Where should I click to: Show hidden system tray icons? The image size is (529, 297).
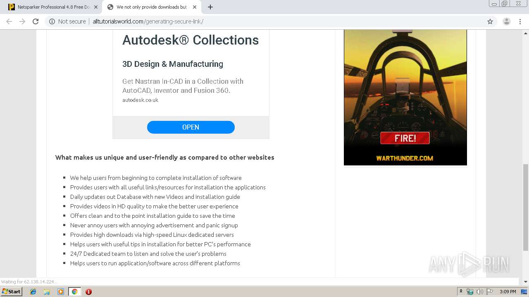(x=461, y=292)
